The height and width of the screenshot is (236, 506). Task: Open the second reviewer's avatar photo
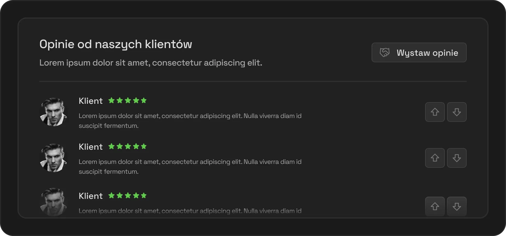(x=54, y=158)
